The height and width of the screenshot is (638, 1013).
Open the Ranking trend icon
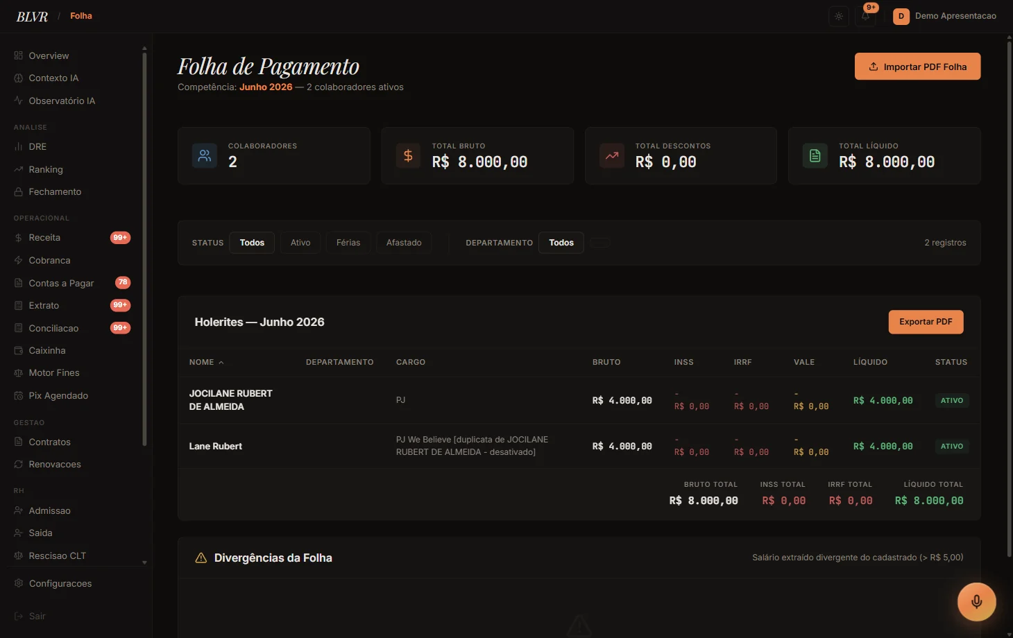click(x=19, y=169)
